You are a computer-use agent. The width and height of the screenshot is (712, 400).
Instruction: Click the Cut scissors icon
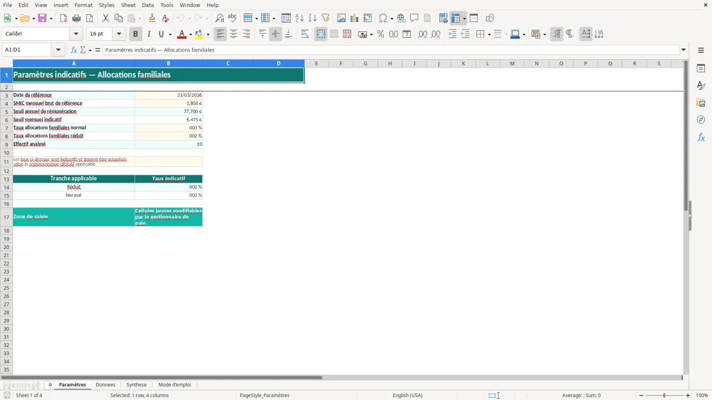[x=106, y=18]
